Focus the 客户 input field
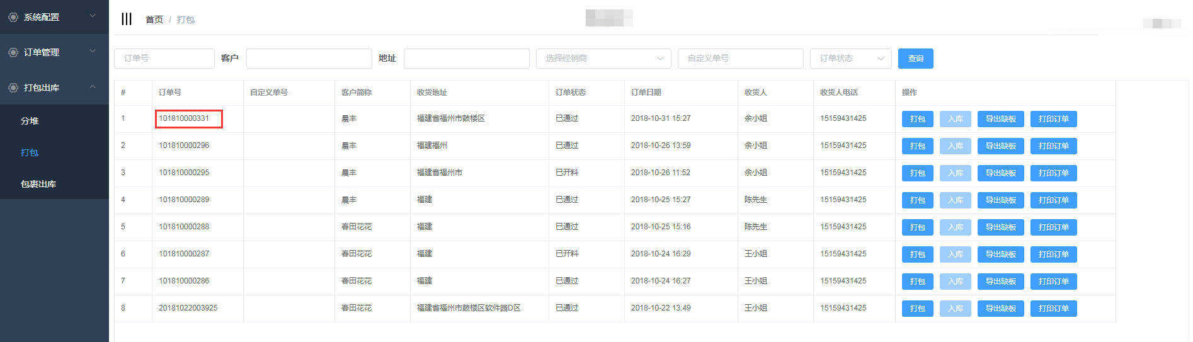Viewport: 1193px width, 342px height. pos(309,59)
